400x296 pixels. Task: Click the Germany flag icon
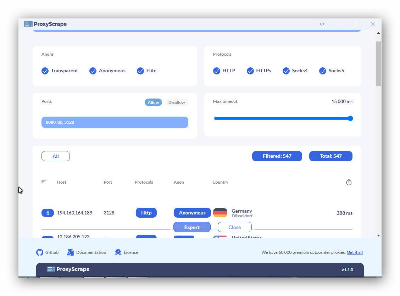tap(220, 213)
